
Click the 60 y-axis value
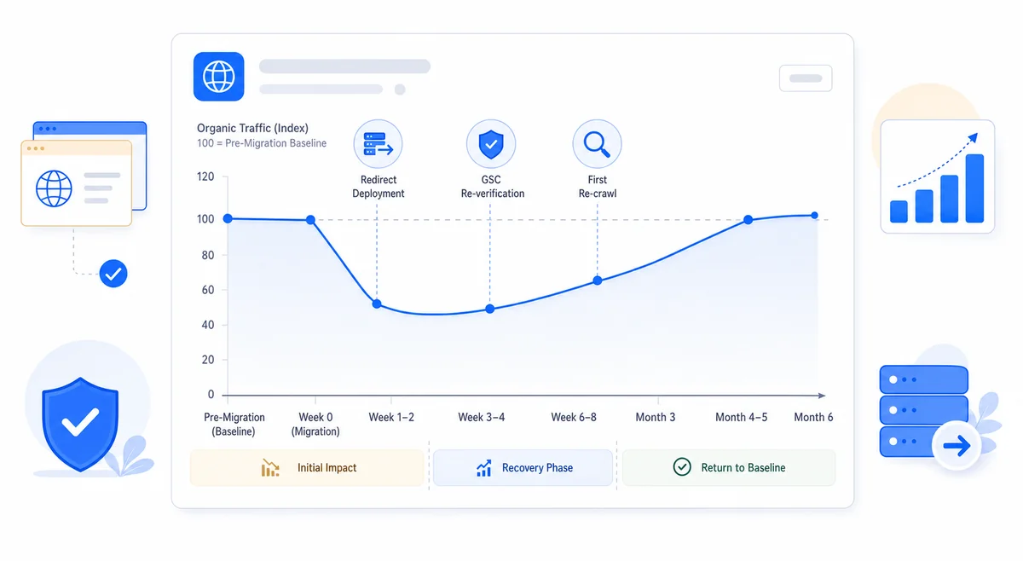(208, 290)
